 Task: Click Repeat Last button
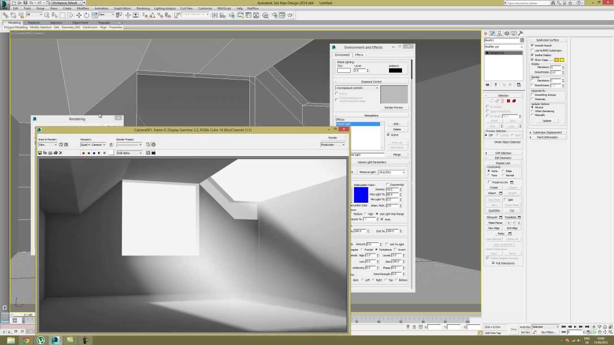(503, 163)
